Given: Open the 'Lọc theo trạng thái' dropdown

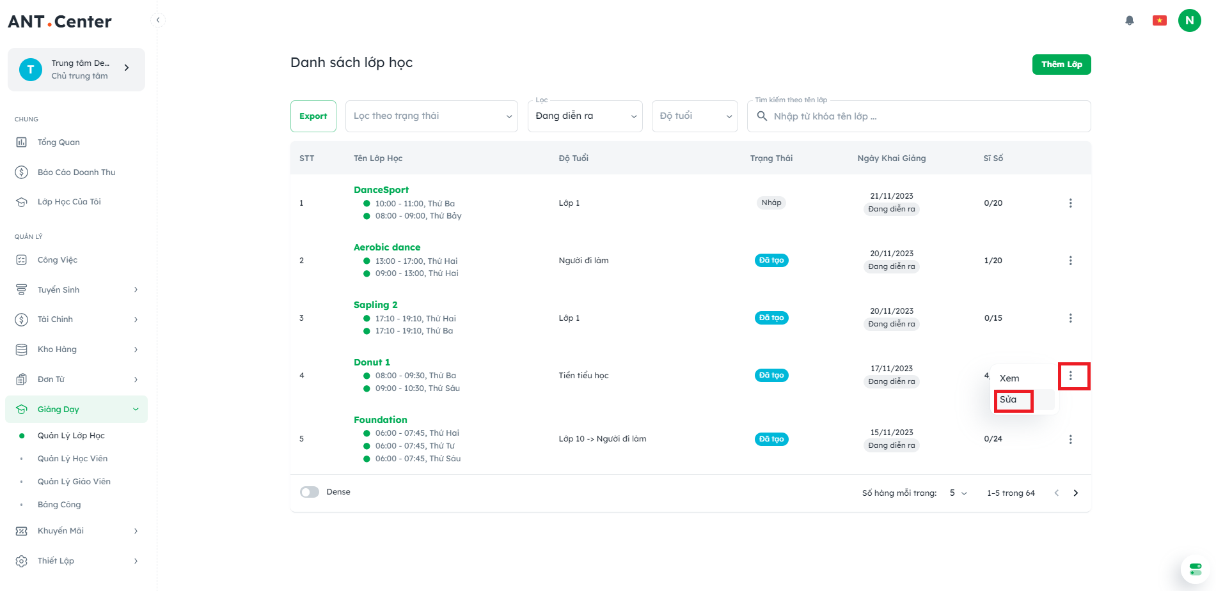Looking at the screenshot, I should click(x=432, y=116).
